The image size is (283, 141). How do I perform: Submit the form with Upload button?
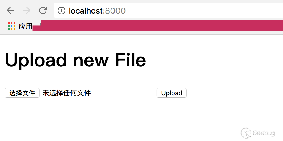[172, 93]
